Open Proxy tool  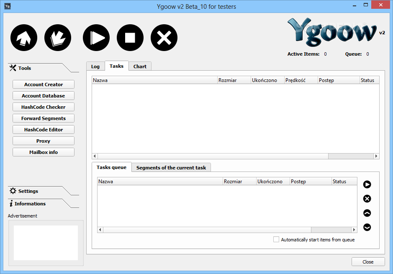tap(44, 141)
